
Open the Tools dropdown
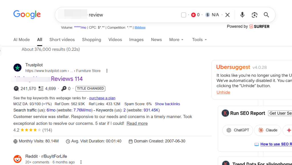coord(199,40)
